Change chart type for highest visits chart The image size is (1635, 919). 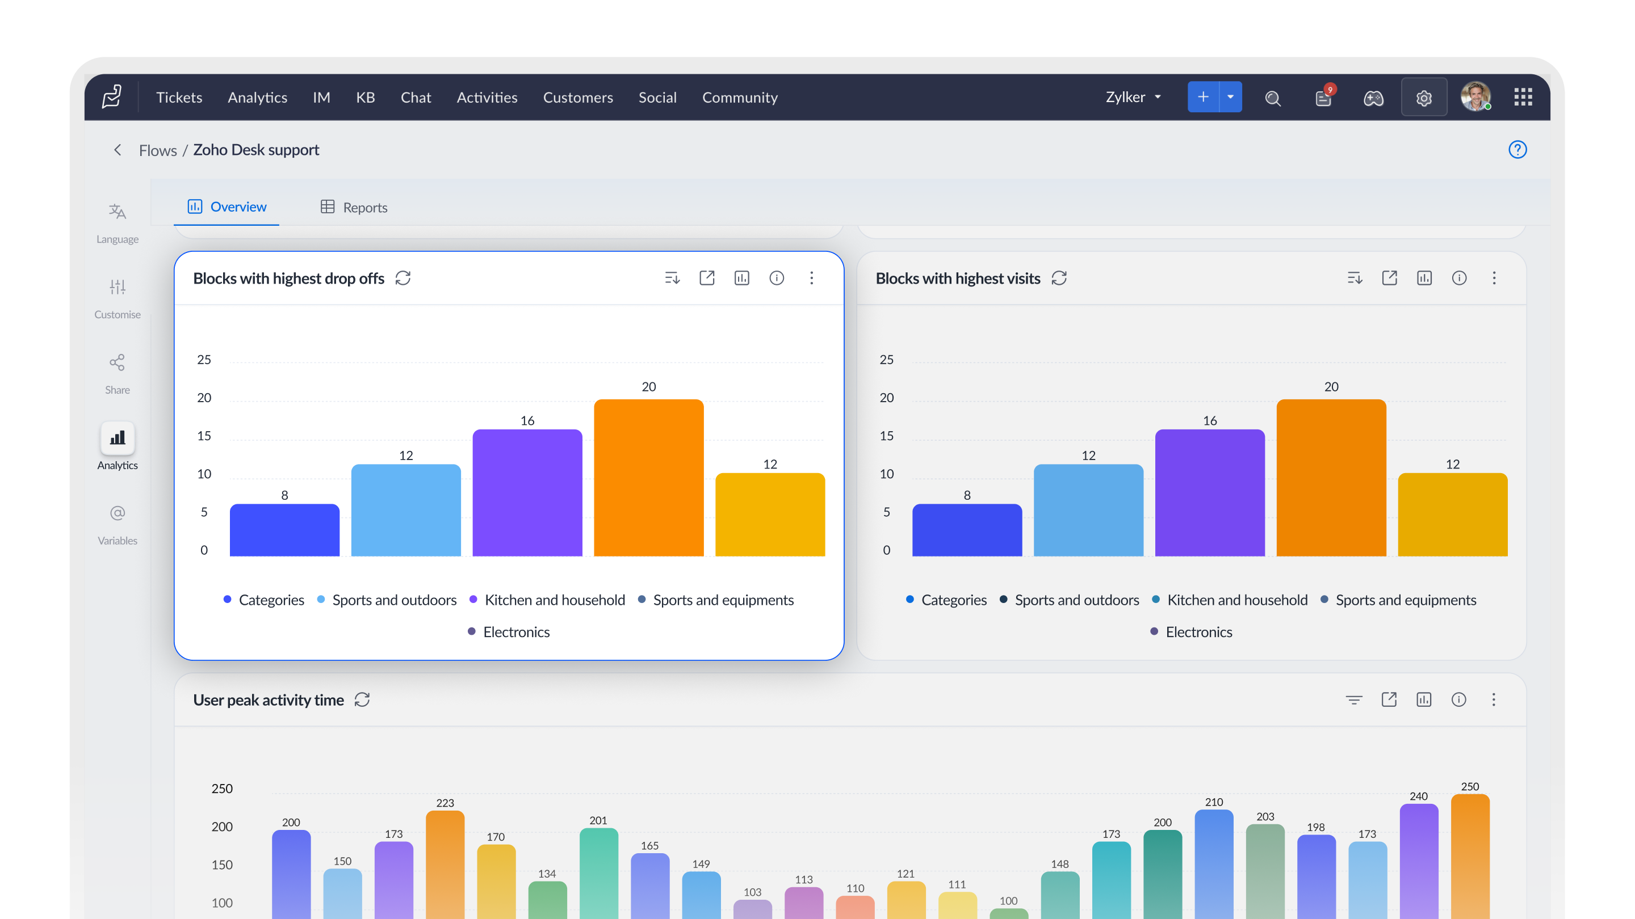click(x=1424, y=278)
